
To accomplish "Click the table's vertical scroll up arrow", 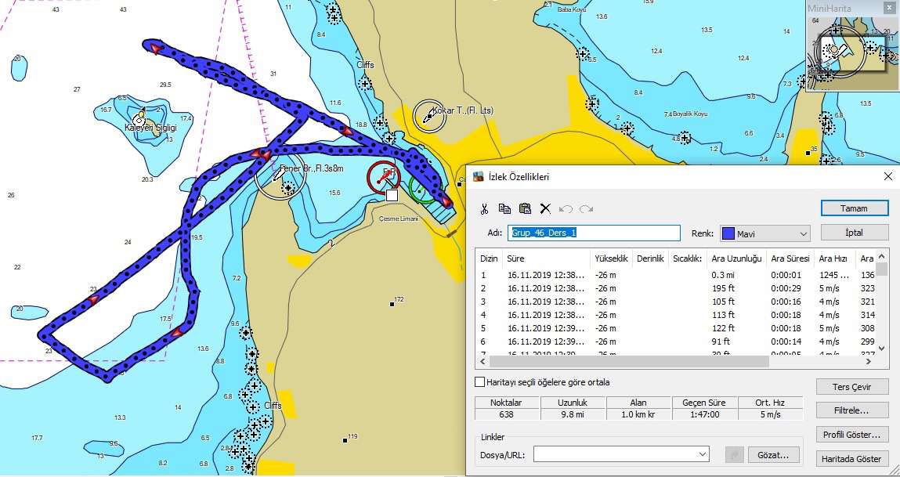I will click(x=882, y=257).
